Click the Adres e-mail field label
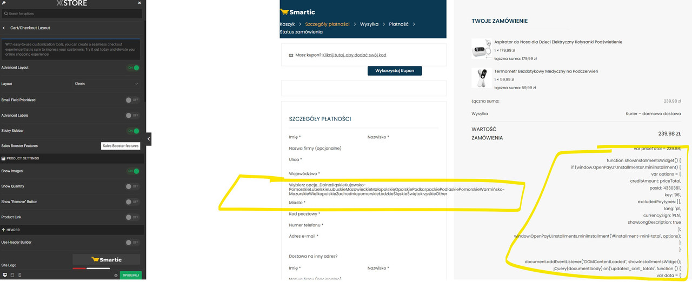 [304, 236]
